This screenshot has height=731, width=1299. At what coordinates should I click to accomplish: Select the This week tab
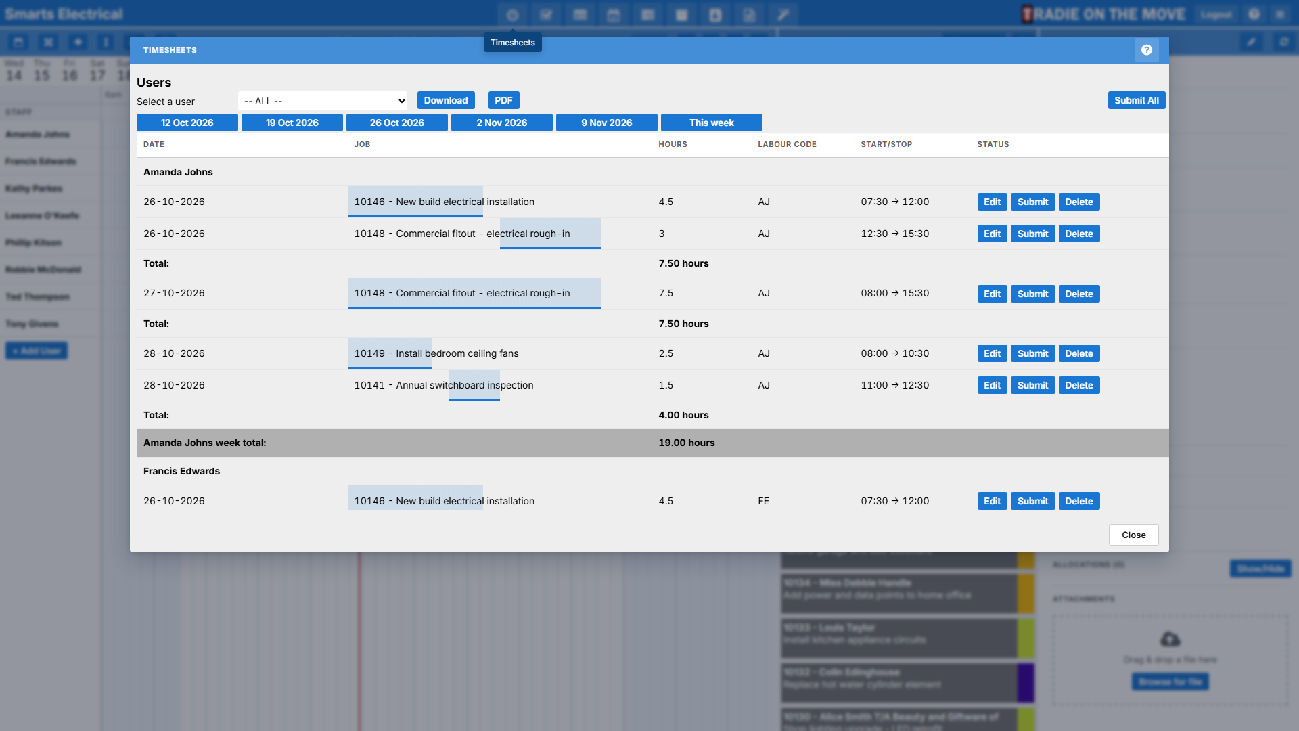pyautogui.click(x=712, y=123)
